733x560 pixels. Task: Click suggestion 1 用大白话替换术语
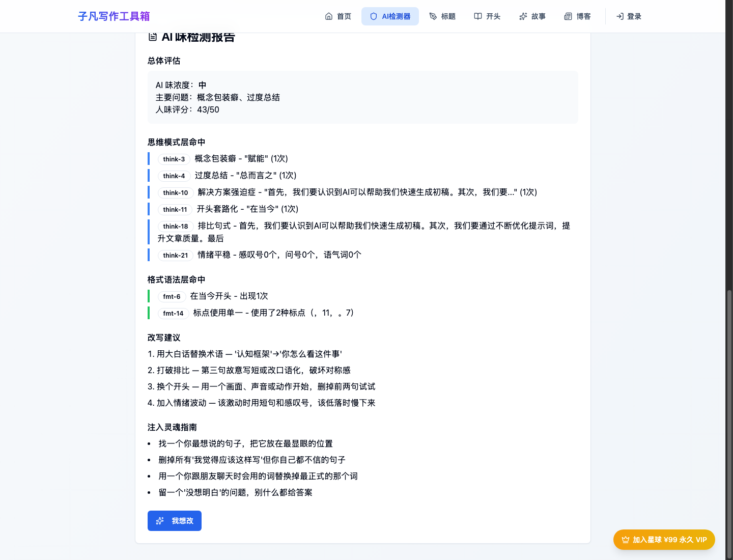point(245,354)
